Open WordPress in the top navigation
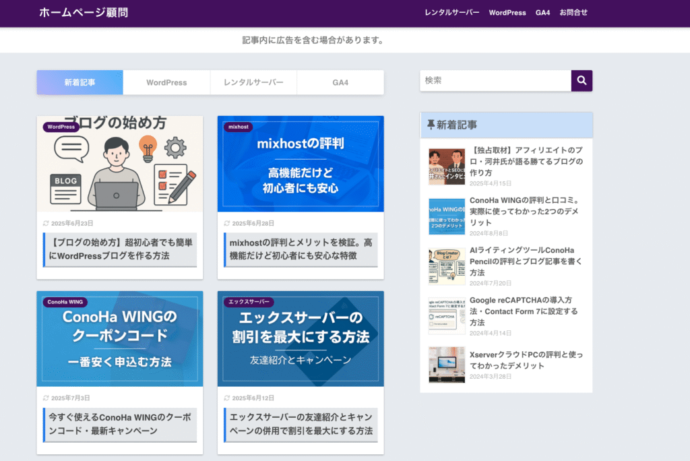 coord(507,13)
